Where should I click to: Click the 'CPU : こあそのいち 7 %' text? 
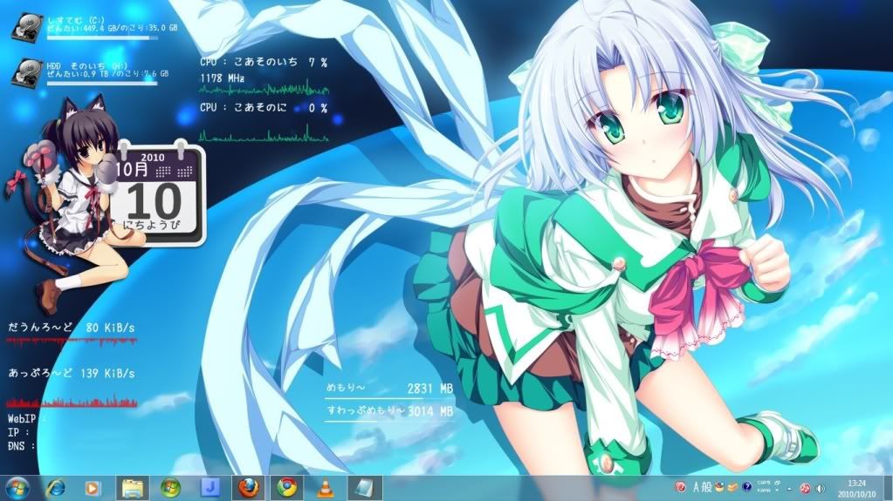(264, 62)
